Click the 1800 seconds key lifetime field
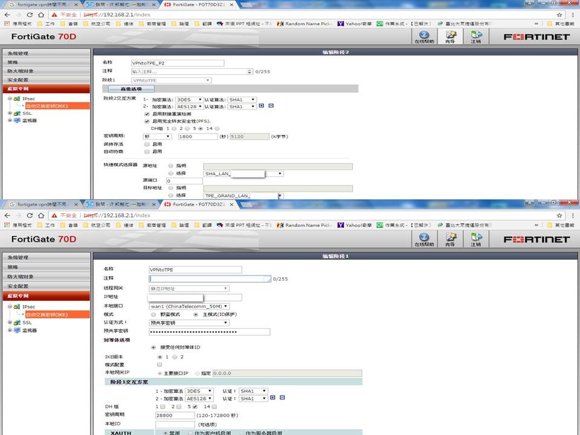 198,137
